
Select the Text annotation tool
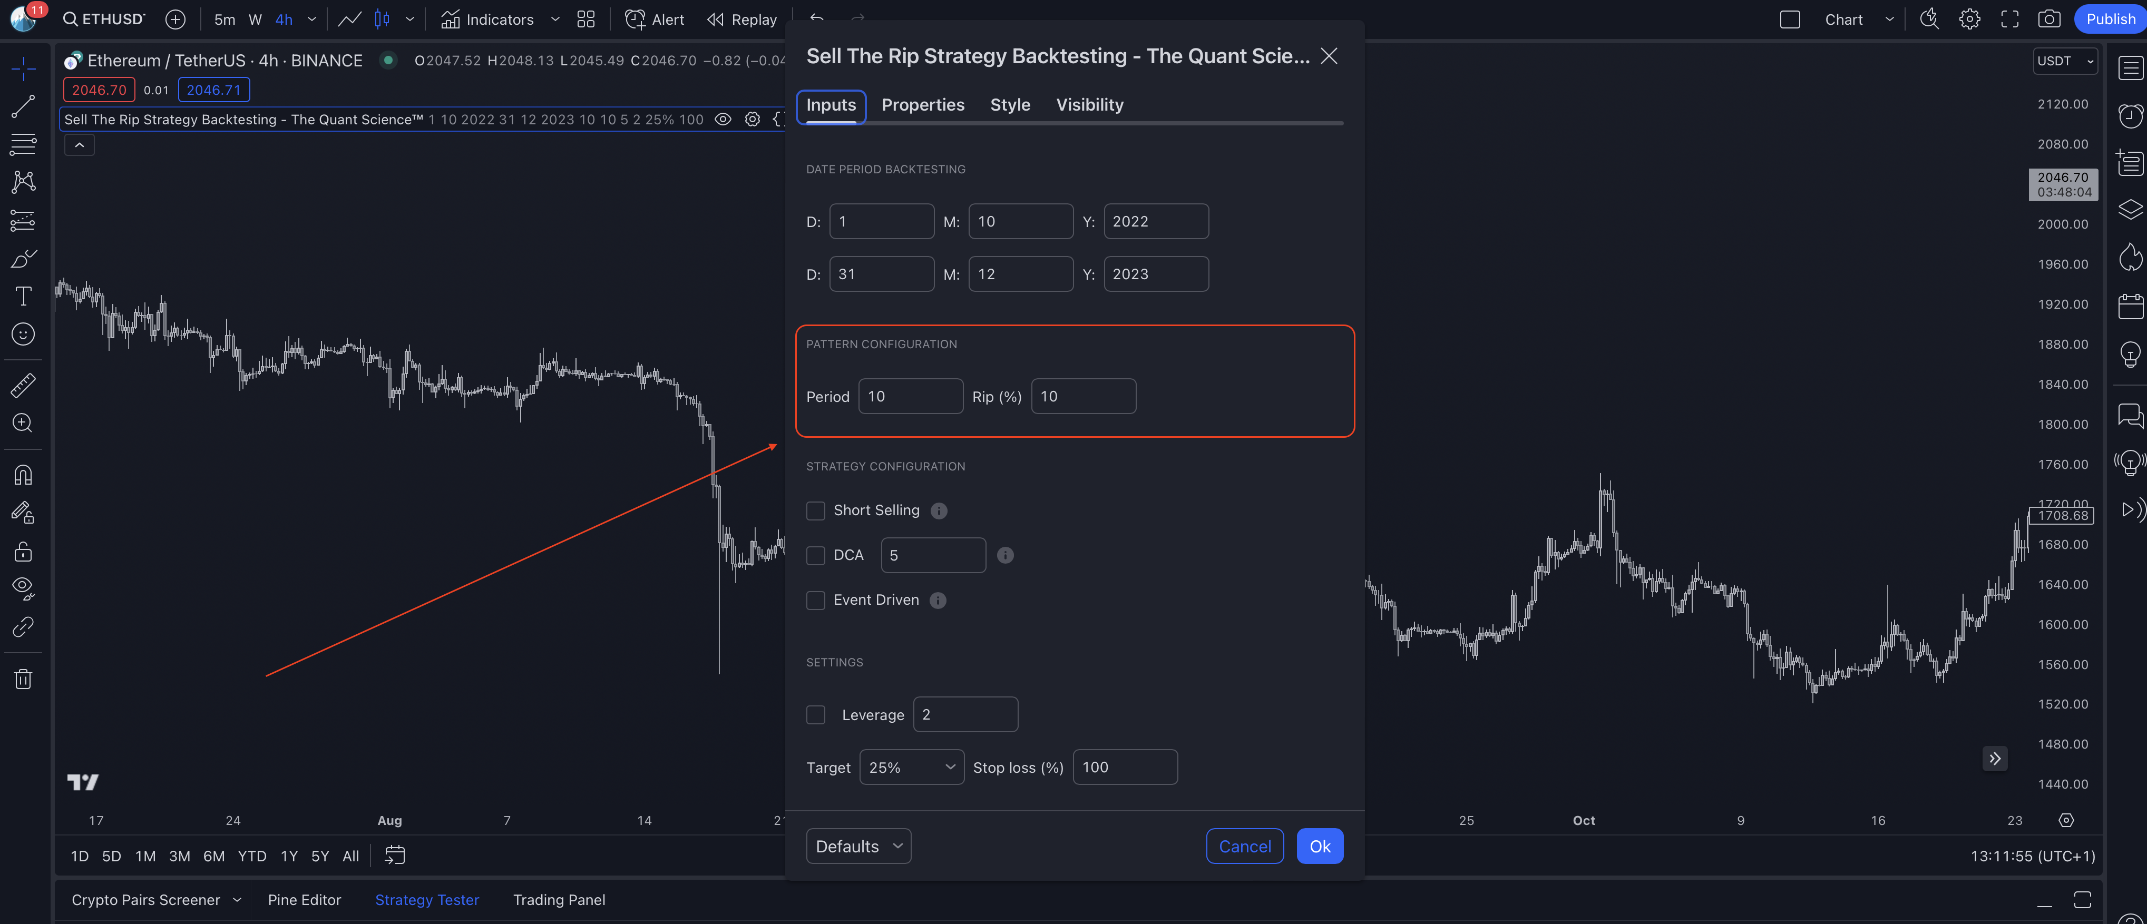tap(23, 296)
